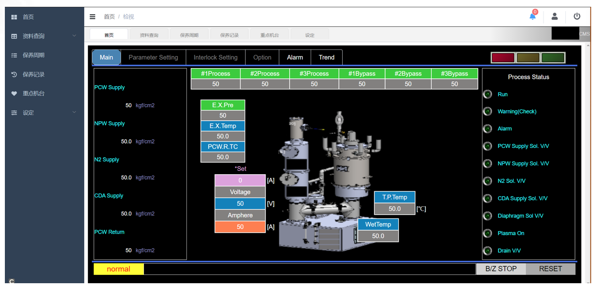Click the 首页 grid icon in sidebar

[x=14, y=17]
